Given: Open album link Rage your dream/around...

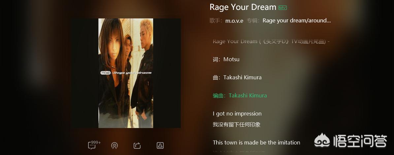Looking at the screenshot, I should (297, 20).
